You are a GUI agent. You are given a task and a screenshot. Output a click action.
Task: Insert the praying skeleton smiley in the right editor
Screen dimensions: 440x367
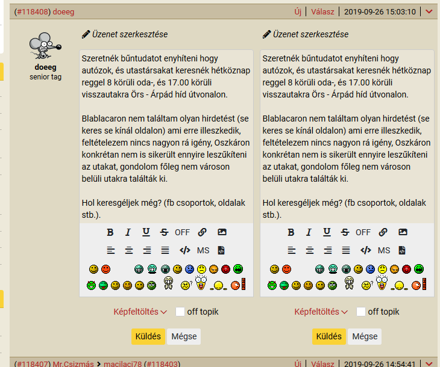pos(349,283)
